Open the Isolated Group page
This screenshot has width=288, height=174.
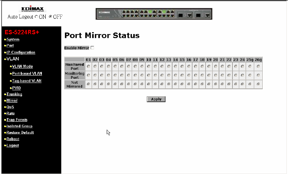(20, 126)
